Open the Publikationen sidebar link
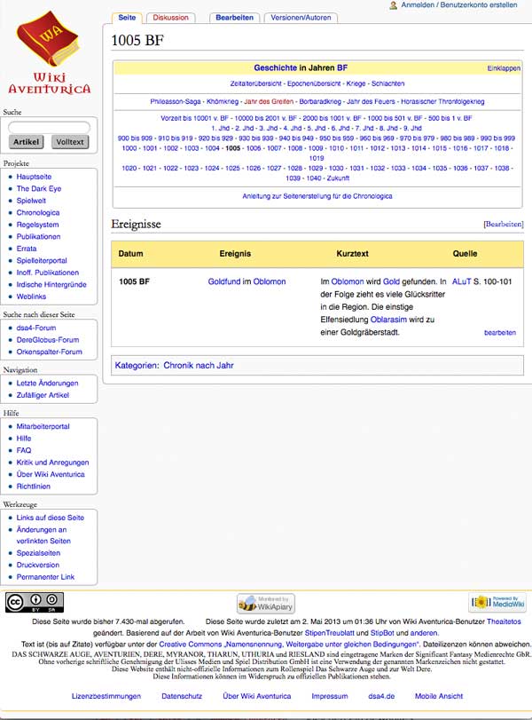The image size is (532, 720). click(38, 236)
